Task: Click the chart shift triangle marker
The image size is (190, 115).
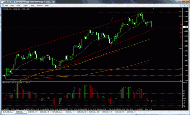Action: 154,9
